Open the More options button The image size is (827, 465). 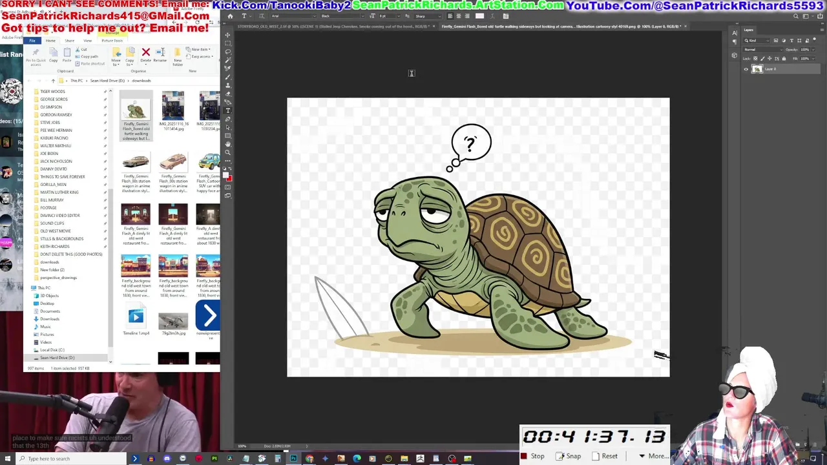click(x=653, y=456)
